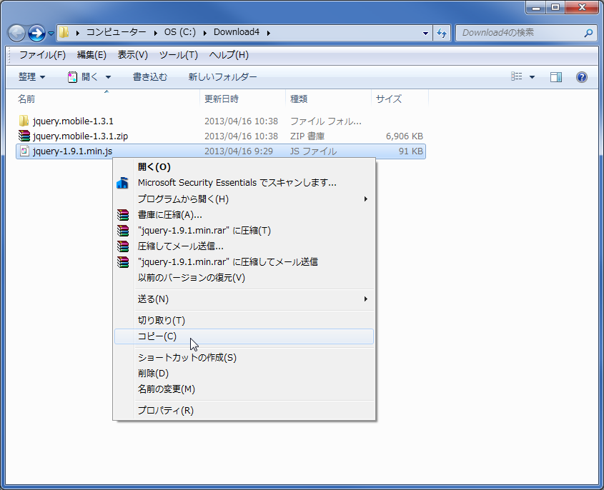Click the 開く toolbar button
604x490 pixels.
[83, 77]
